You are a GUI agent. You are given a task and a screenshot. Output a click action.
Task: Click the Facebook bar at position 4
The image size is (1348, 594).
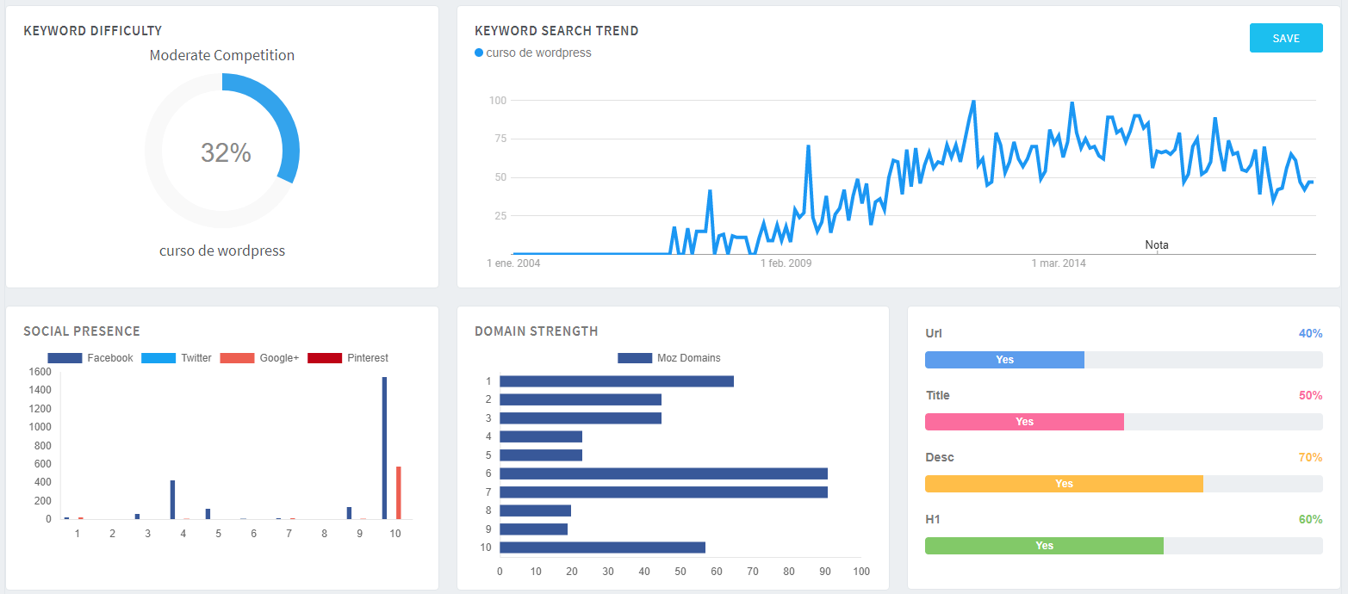click(172, 499)
